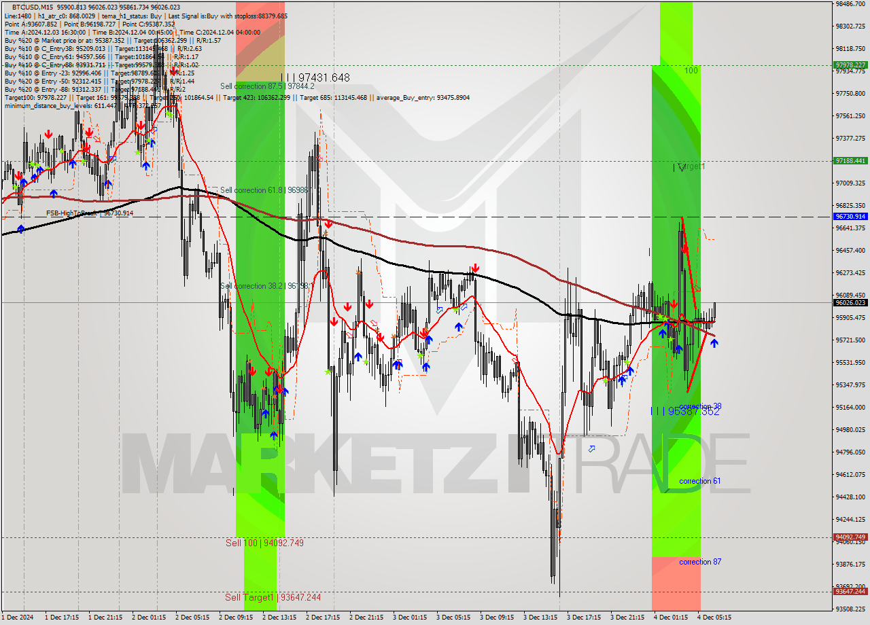The height and width of the screenshot is (625, 870).
Task: Select the '| | | 97431.648' label
Action: click(316, 78)
